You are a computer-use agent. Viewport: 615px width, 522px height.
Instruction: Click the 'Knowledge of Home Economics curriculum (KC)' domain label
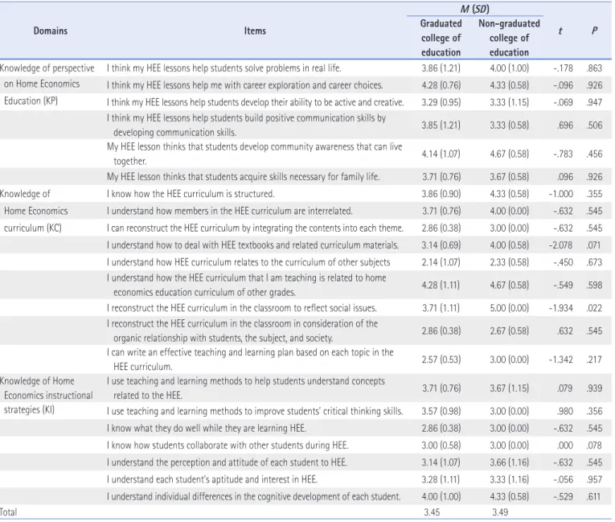(x=34, y=211)
